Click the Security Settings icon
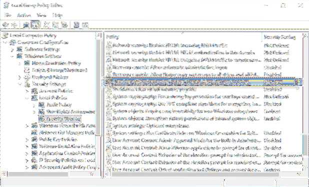Image resolution: width=309 pixels, height=187 pixels. pyautogui.click(x=27, y=84)
